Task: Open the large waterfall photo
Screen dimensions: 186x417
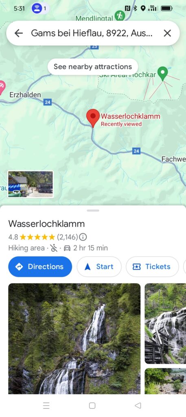Action: coord(74,338)
